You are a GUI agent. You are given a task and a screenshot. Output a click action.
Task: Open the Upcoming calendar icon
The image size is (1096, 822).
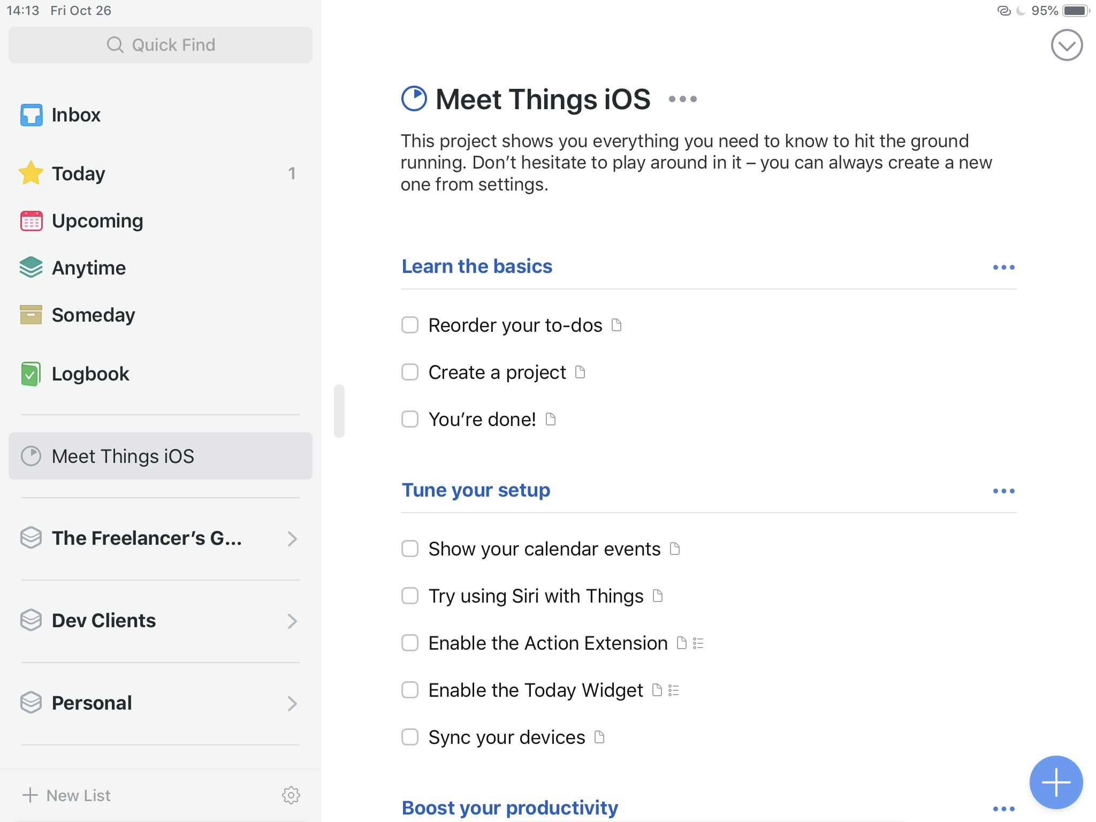[x=31, y=220]
